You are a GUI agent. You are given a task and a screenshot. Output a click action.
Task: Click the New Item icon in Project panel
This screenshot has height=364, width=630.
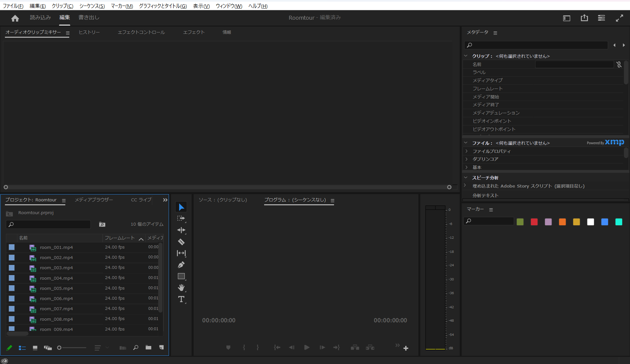pyautogui.click(x=161, y=348)
